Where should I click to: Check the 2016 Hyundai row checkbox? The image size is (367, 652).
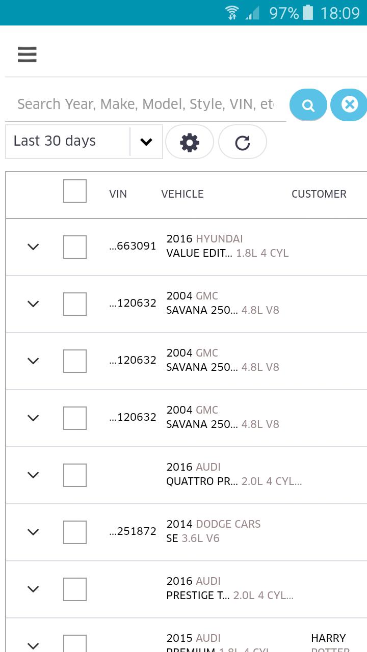point(75,247)
